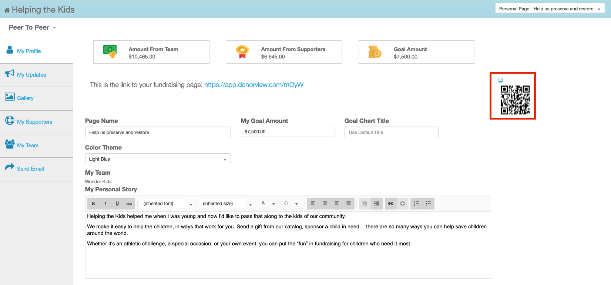Remove hyperlink with the unlink tool
This screenshot has width=611, height=285.
coord(403,204)
